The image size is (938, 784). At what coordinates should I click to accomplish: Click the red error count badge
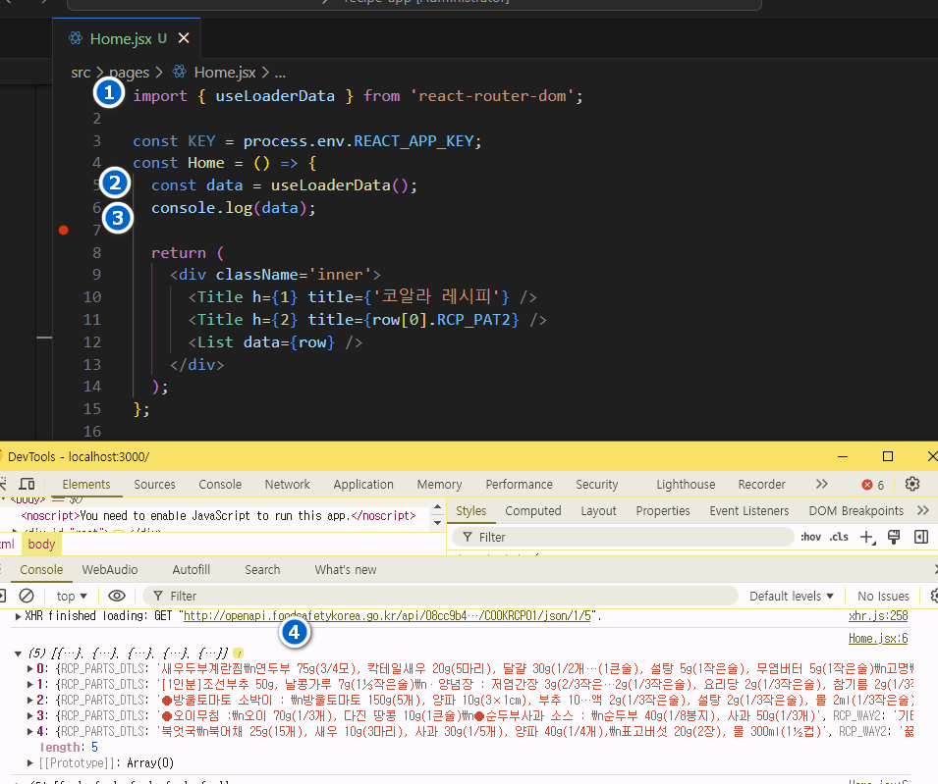pyautogui.click(x=872, y=485)
